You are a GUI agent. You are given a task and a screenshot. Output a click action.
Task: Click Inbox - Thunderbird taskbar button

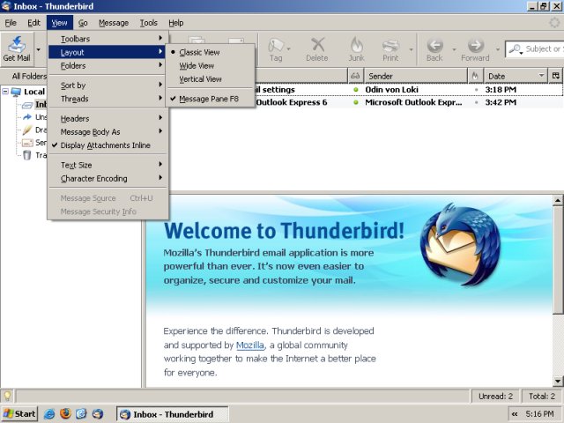point(173,414)
